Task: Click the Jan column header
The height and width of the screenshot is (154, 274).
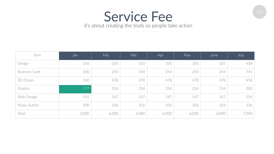Action: 75,55
